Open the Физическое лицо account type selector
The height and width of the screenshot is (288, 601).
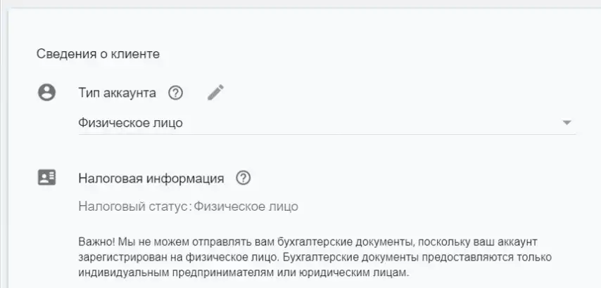pyautogui.click(x=327, y=123)
